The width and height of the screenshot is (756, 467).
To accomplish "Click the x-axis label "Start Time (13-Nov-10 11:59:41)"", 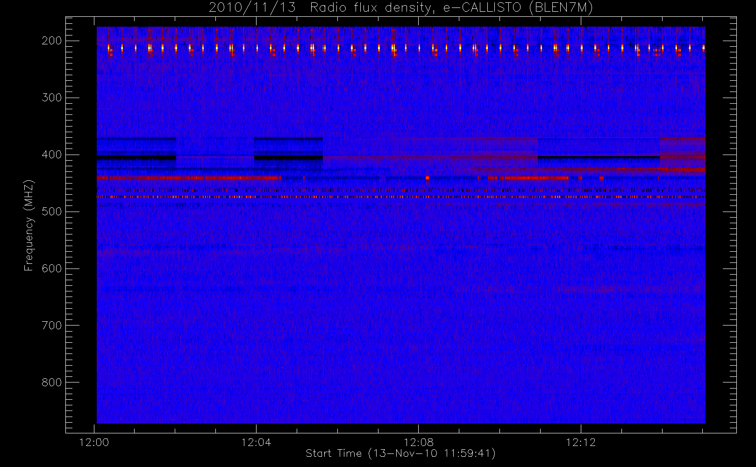I will tap(400, 453).
